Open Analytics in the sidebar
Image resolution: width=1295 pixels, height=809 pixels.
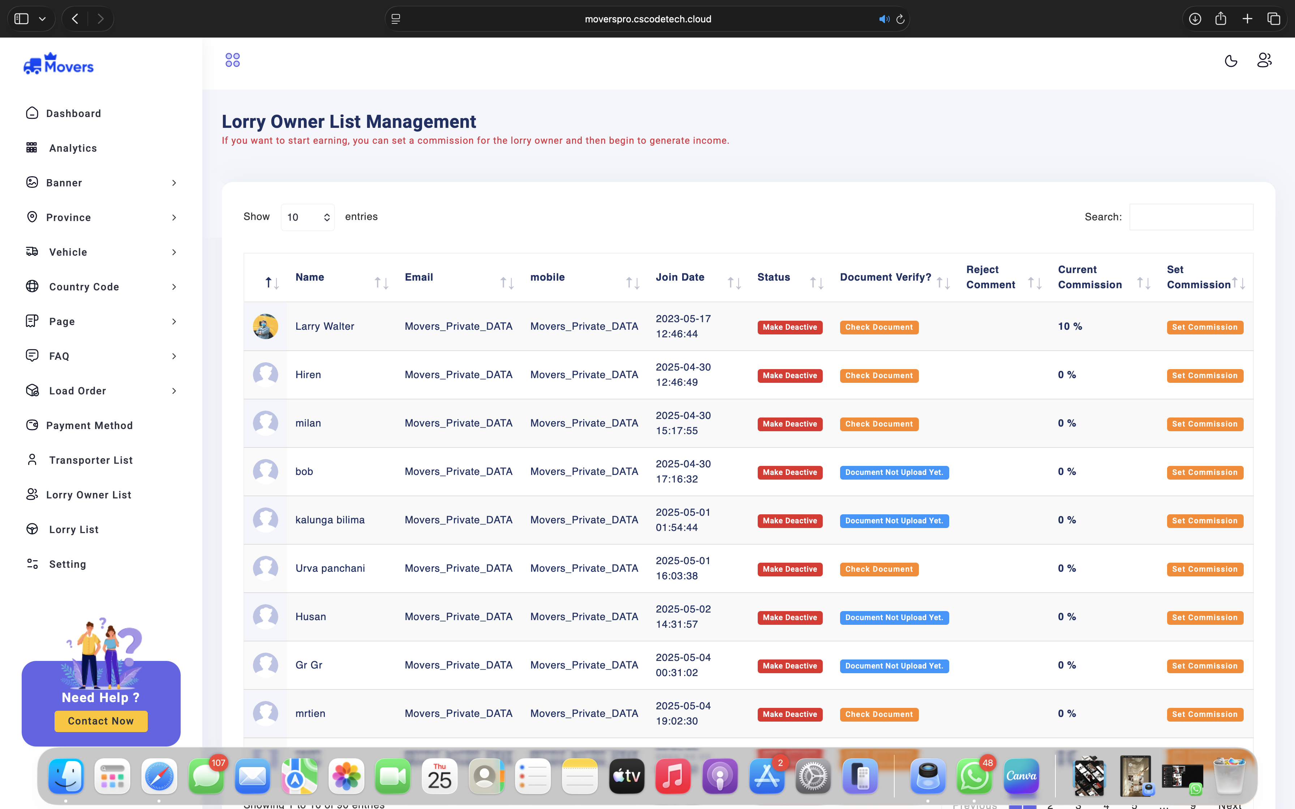pos(73,148)
